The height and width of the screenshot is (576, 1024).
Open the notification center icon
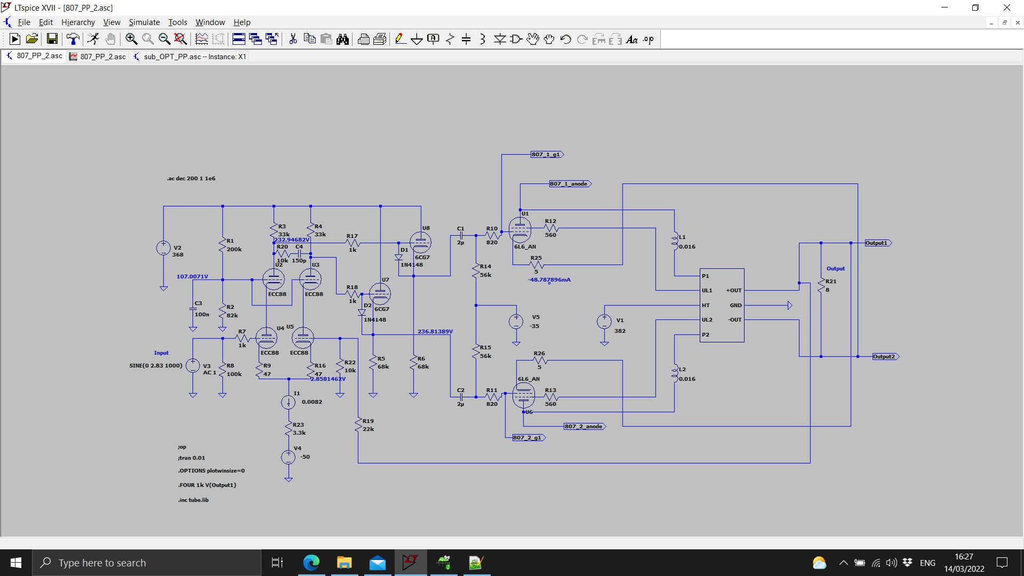1002,563
